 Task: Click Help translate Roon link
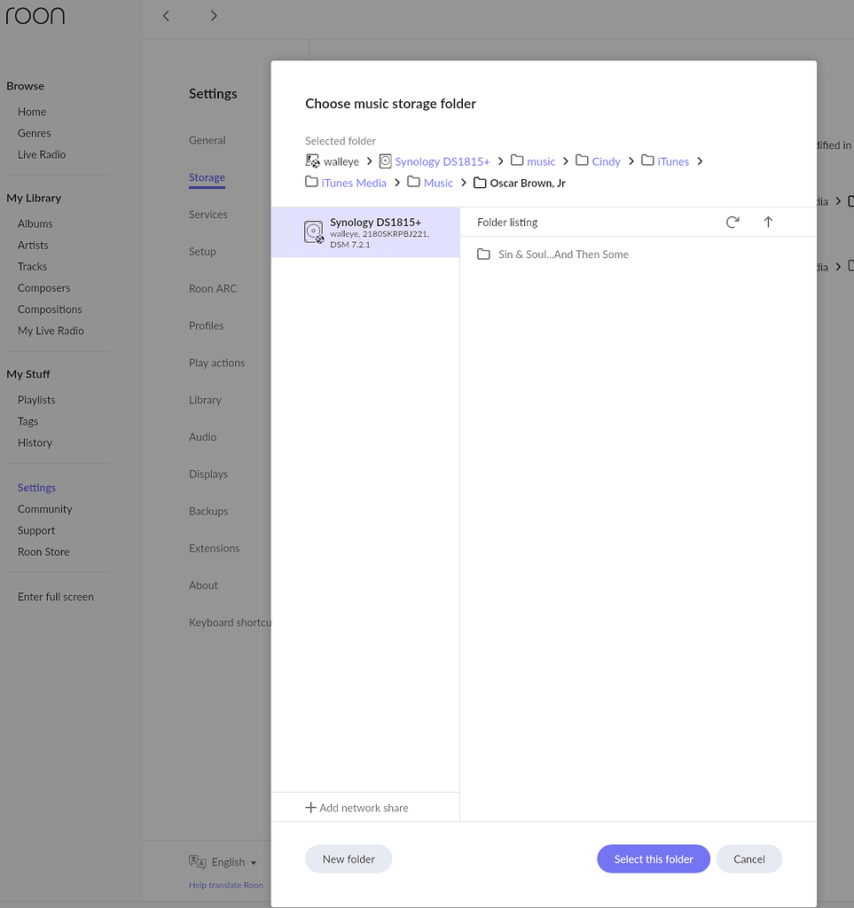[x=225, y=885]
